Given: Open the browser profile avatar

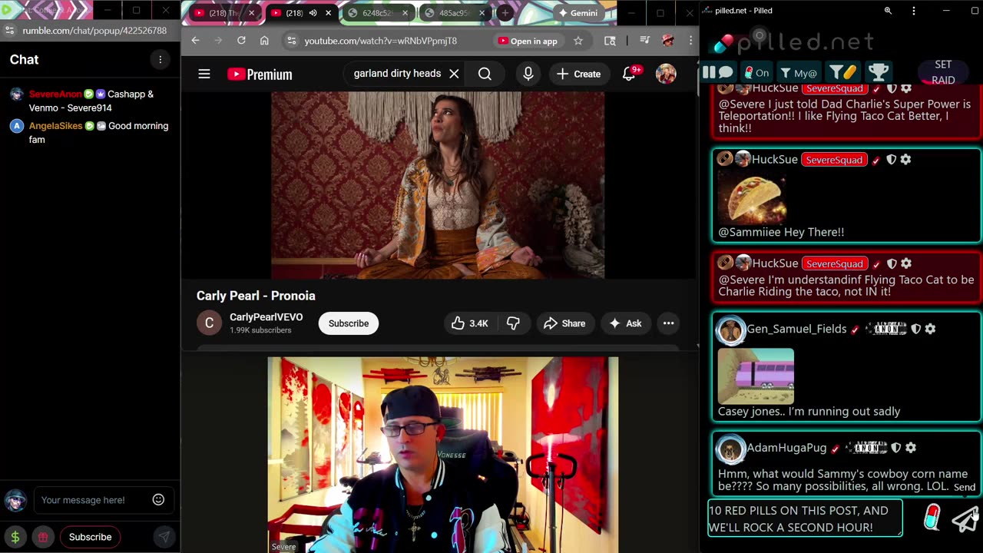Looking at the screenshot, I should 667,41.
